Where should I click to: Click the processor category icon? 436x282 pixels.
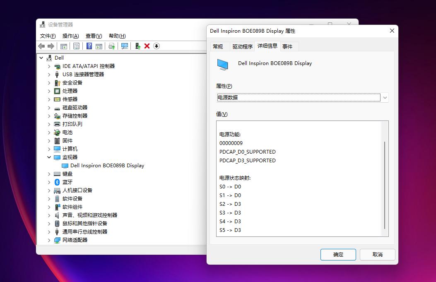pos(57,91)
